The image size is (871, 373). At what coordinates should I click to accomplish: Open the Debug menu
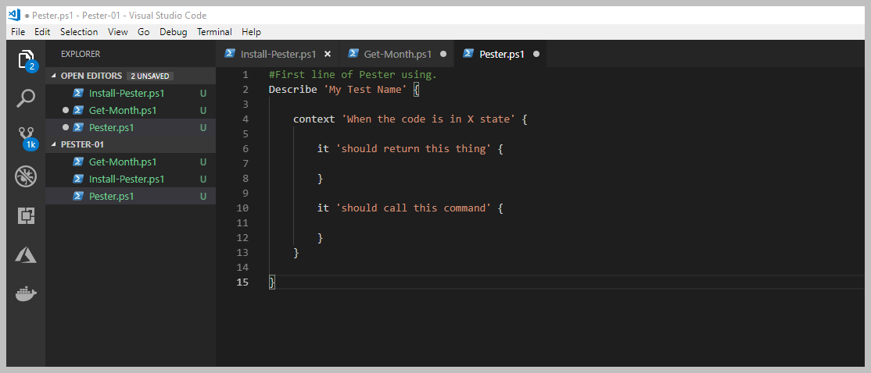(174, 31)
